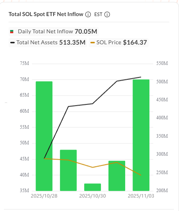Click the green/red Daily Net Inflow swatch

pos(12,32)
